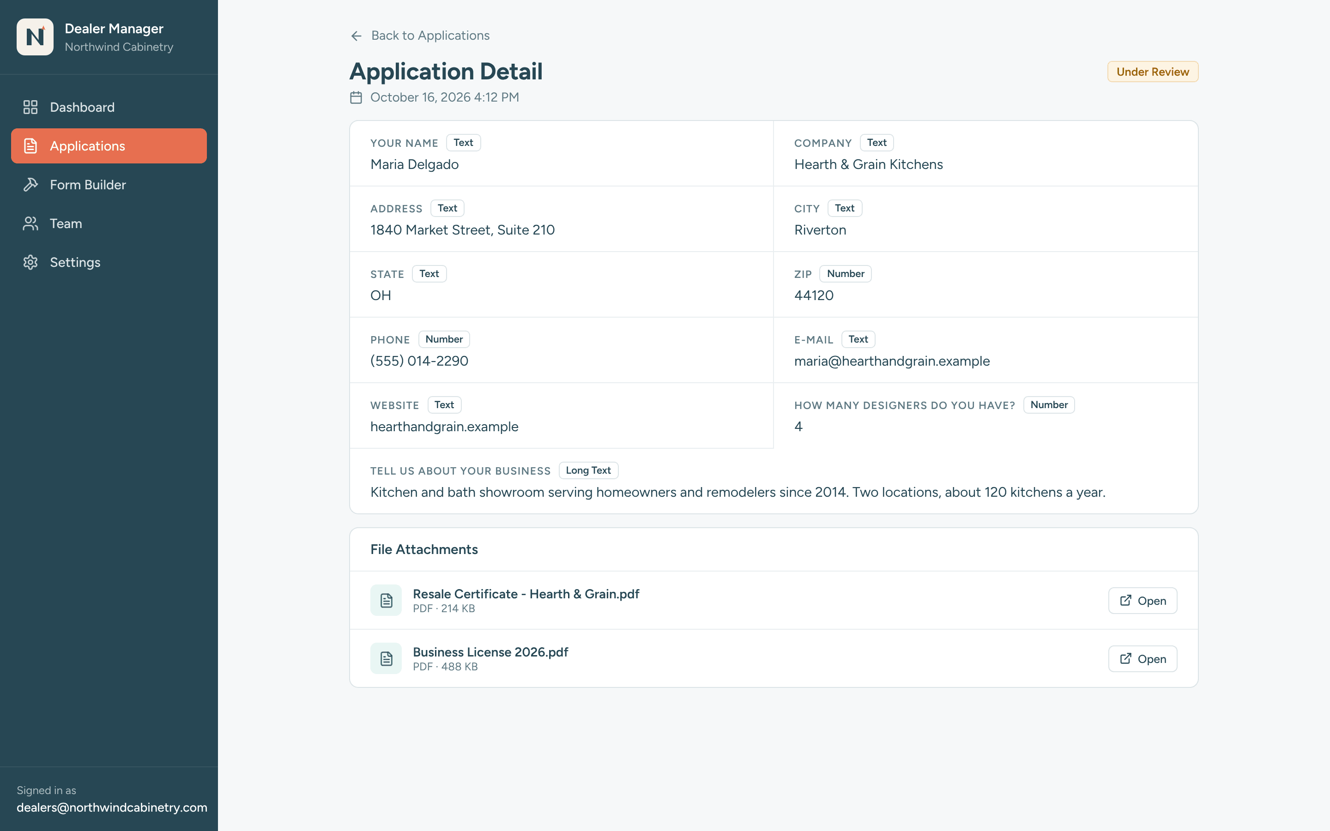Open Settings from the sidebar
This screenshot has height=831, width=1330.
pyautogui.click(x=109, y=262)
